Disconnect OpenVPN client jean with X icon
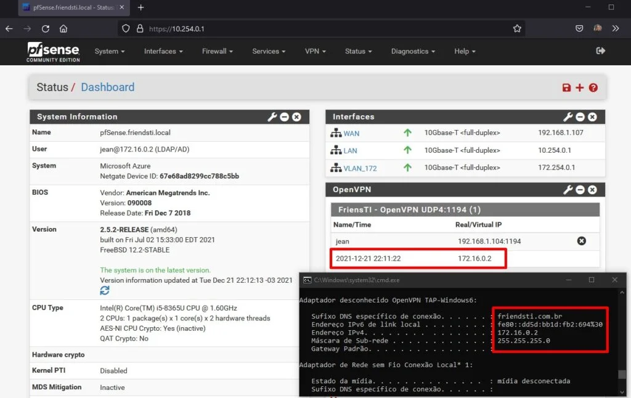 (582, 241)
